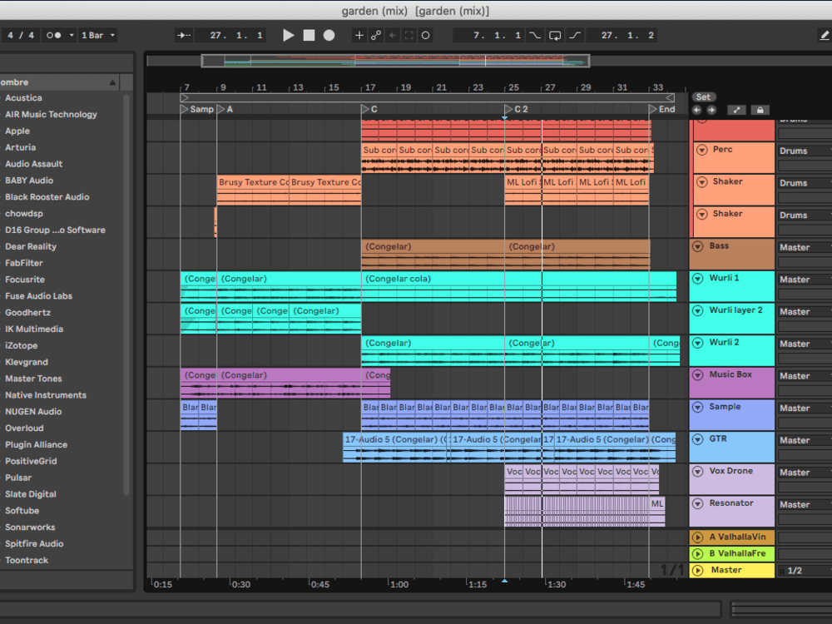Toggle the Punch-Out switch

575,35
